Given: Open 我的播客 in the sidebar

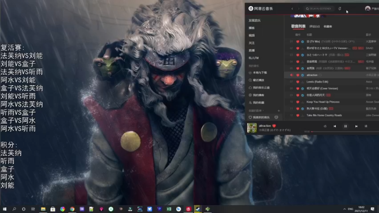Looking at the screenshot, I should 256,95.
